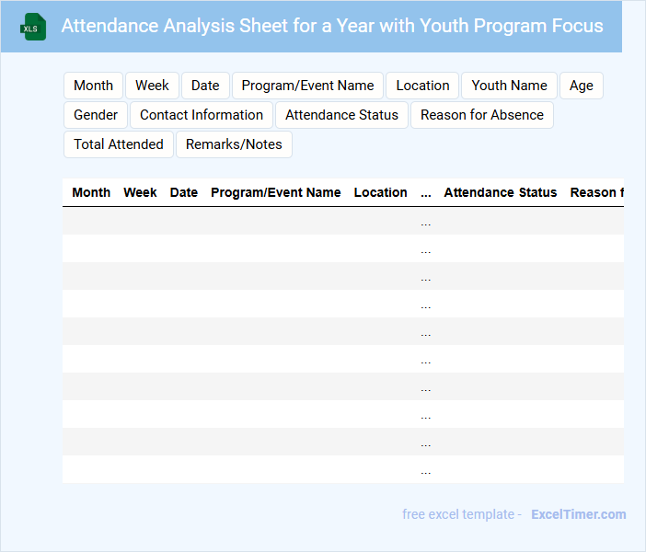Select the Attendance Status tag button
This screenshot has width=646, height=552.
pyautogui.click(x=341, y=115)
